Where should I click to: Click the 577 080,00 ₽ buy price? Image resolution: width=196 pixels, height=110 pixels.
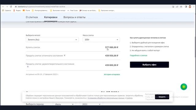(111, 47)
